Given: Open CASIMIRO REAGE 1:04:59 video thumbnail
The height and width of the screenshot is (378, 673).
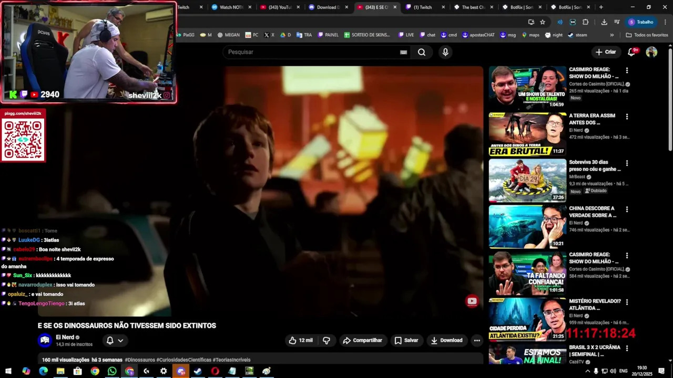Looking at the screenshot, I should pyautogui.click(x=527, y=87).
